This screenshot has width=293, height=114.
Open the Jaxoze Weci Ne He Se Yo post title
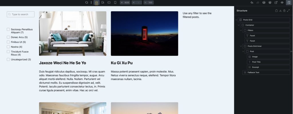tap(63, 63)
